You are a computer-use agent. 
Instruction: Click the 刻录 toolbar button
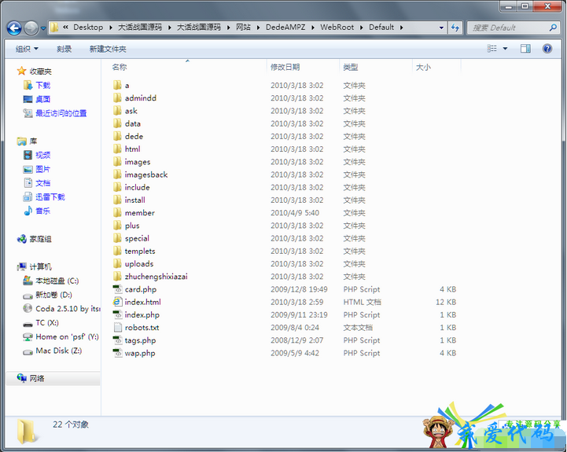tap(64, 49)
